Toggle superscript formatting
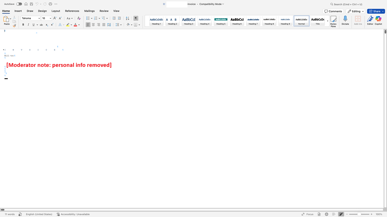 click(x=52, y=25)
